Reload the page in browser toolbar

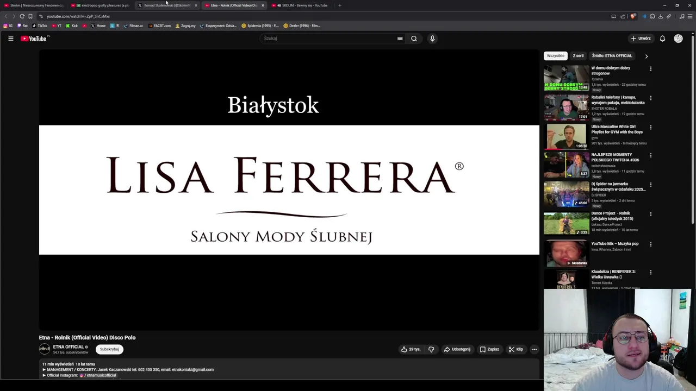point(22,16)
